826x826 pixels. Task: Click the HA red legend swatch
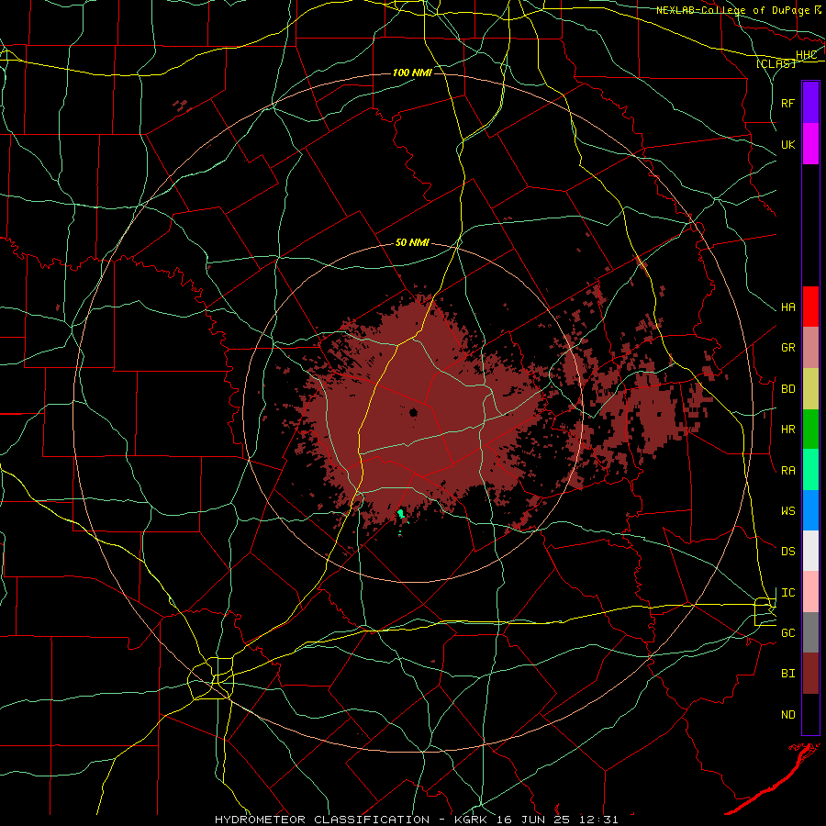[x=810, y=307]
